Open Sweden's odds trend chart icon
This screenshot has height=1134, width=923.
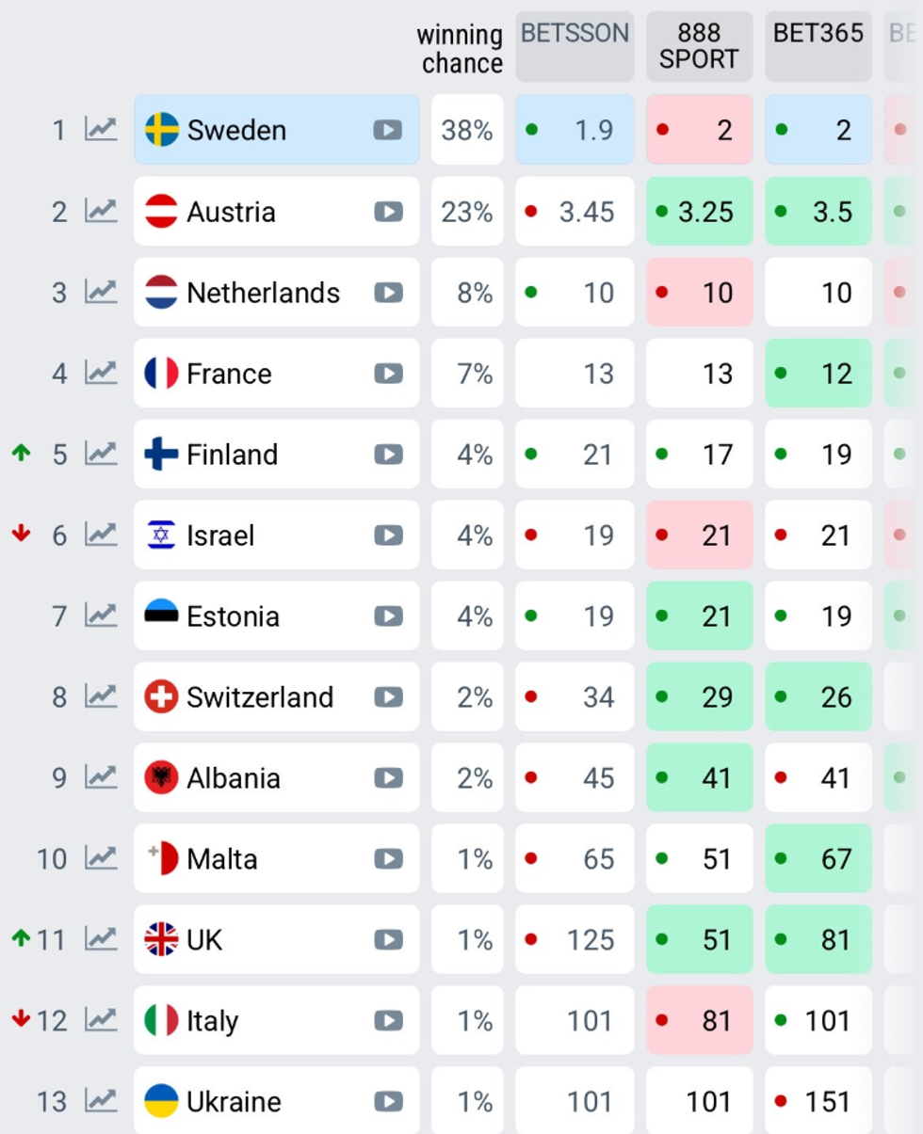tap(101, 129)
